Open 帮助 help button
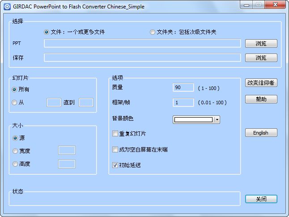Screen dimensions: 289x217 tap(261, 99)
